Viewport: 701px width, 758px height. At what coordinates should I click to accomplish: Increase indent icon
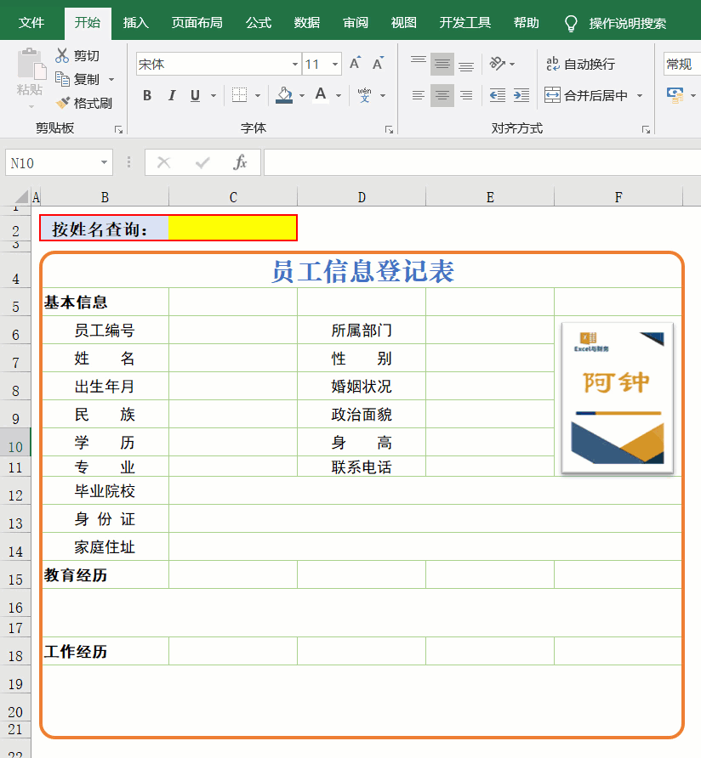point(521,96)
